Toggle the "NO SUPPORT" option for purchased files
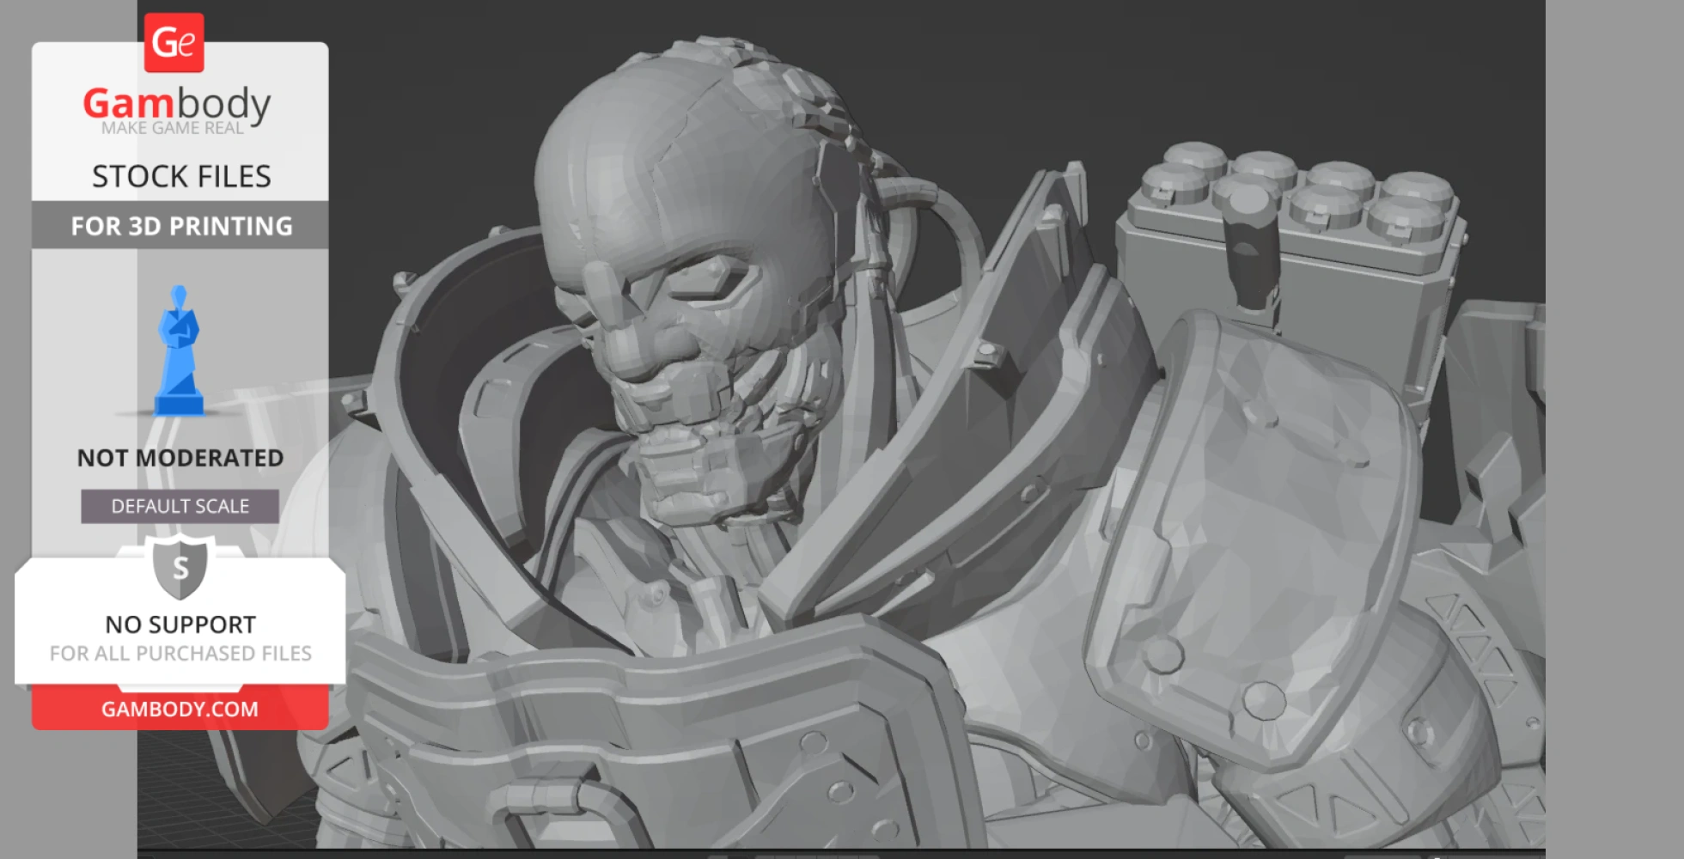The height and width of the screenshot is (859, 1684). click(x=178, y=624)
